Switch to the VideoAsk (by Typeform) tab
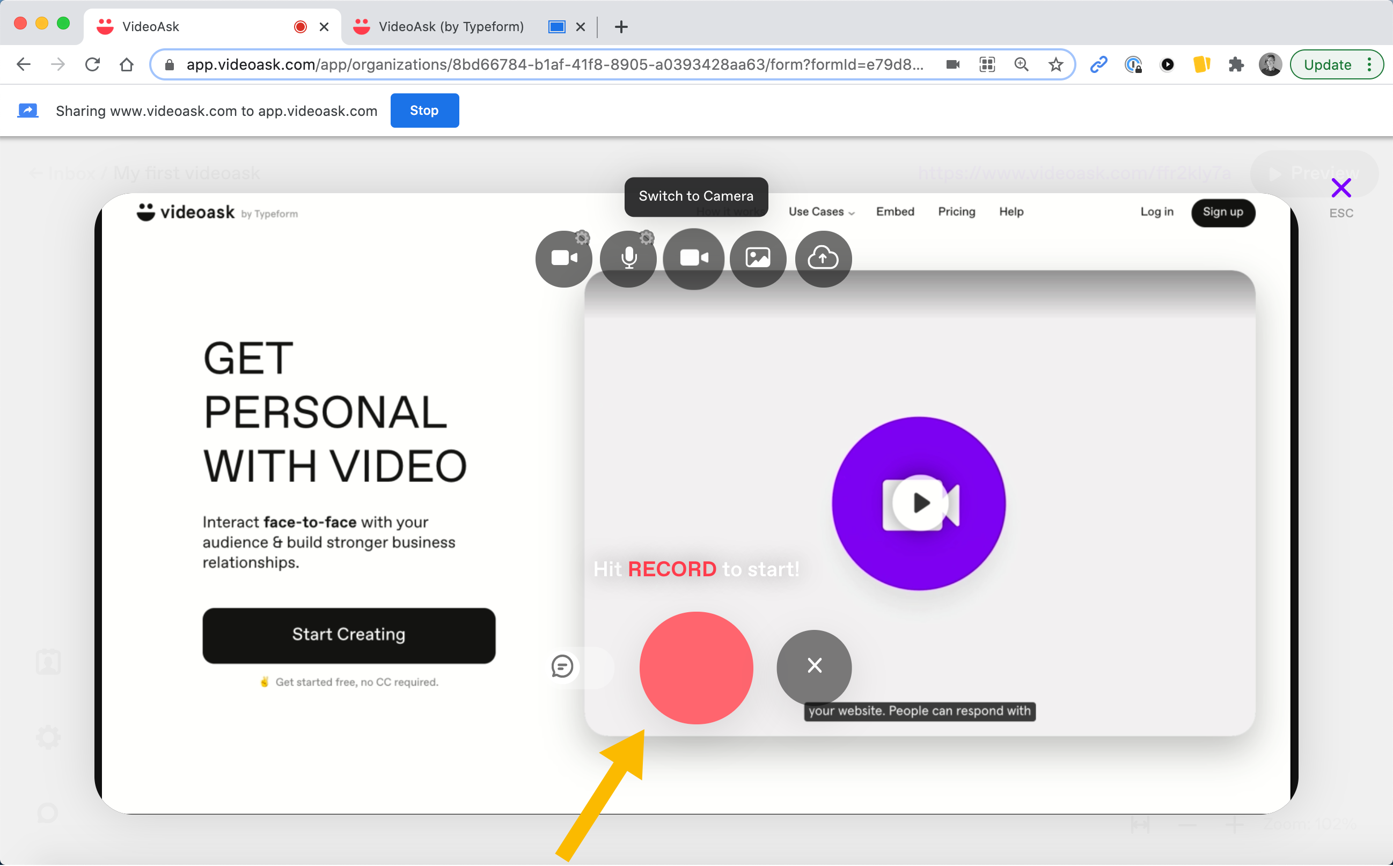1393x866 pixels. coord(451,26)
